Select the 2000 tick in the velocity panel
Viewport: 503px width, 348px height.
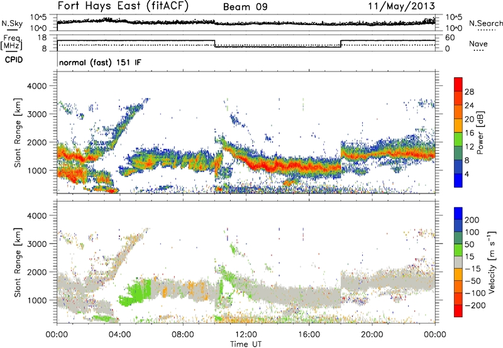[x=36, y=272]
